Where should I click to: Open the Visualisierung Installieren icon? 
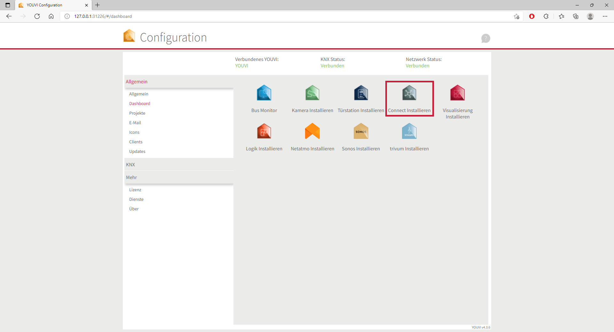pyautogui.click(x=458, y=93)
